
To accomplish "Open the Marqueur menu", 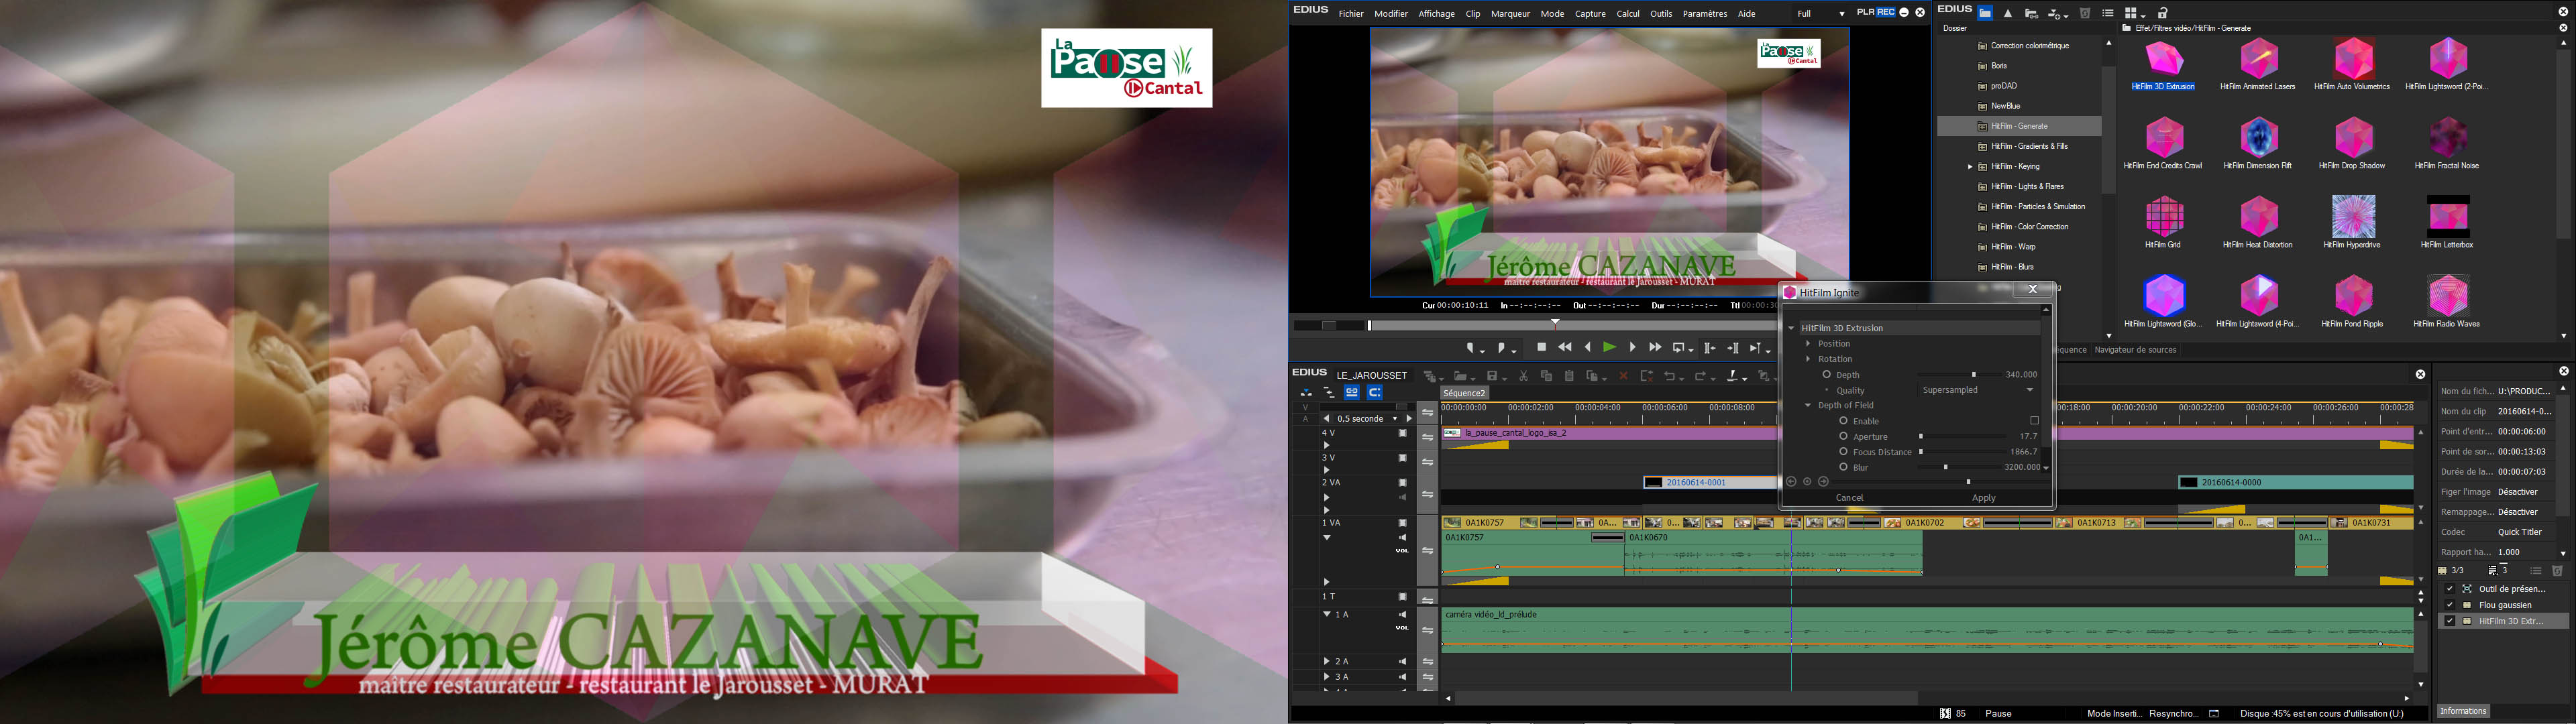I will 1510,14.
